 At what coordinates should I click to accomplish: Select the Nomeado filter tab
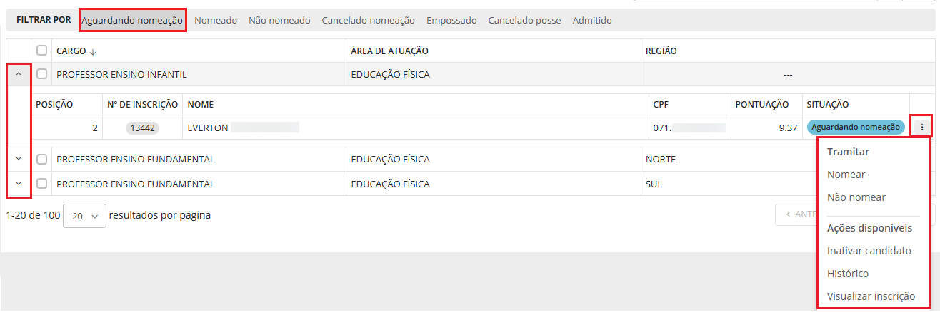216,21
